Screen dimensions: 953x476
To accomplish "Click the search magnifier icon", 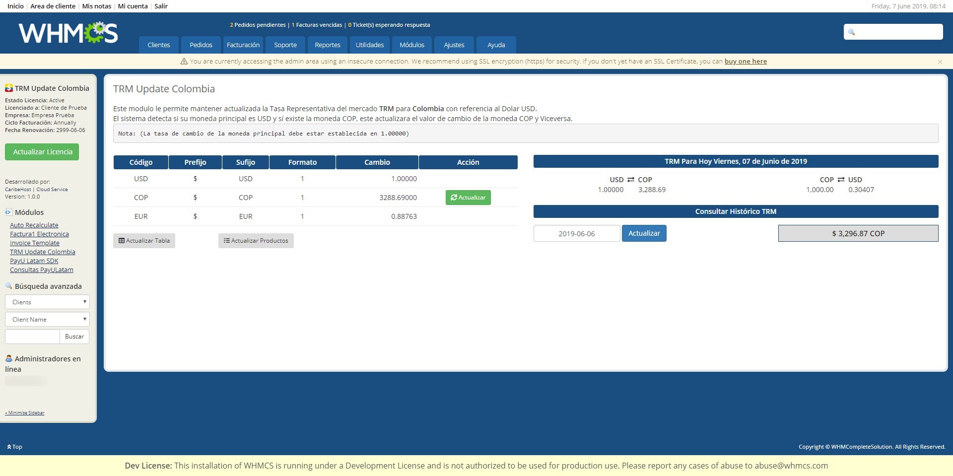I will coord(852,32).
